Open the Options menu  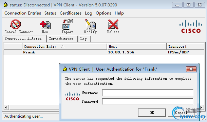click(x=103, y=13)
